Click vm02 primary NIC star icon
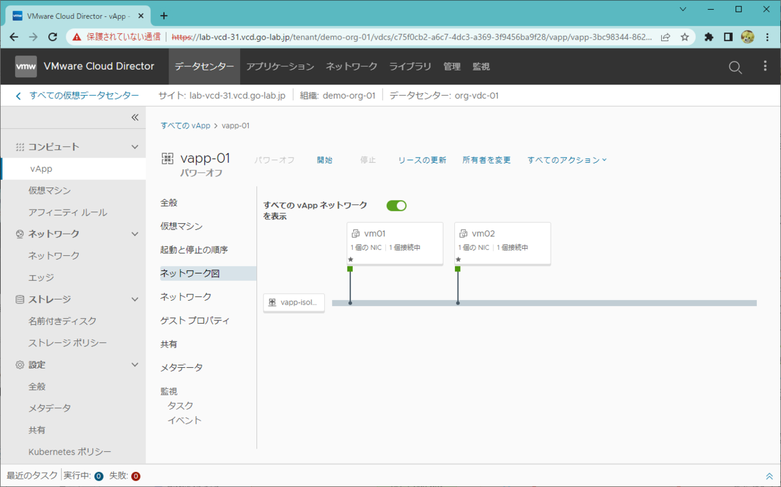This screenshot has height=487, width=781. [x=458, y=259]
